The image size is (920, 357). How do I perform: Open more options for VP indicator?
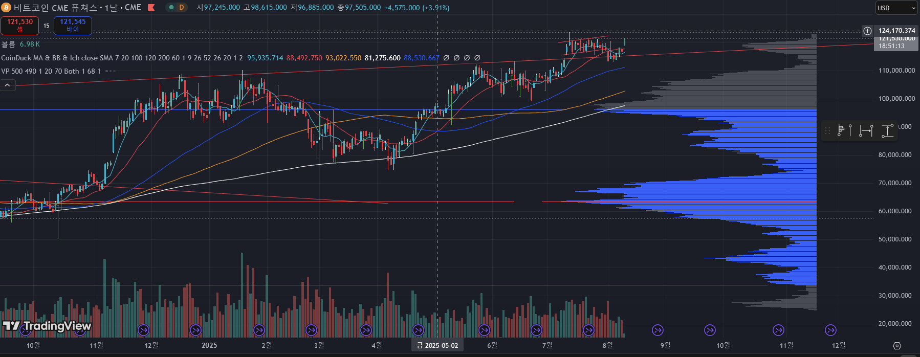point(110,71)
